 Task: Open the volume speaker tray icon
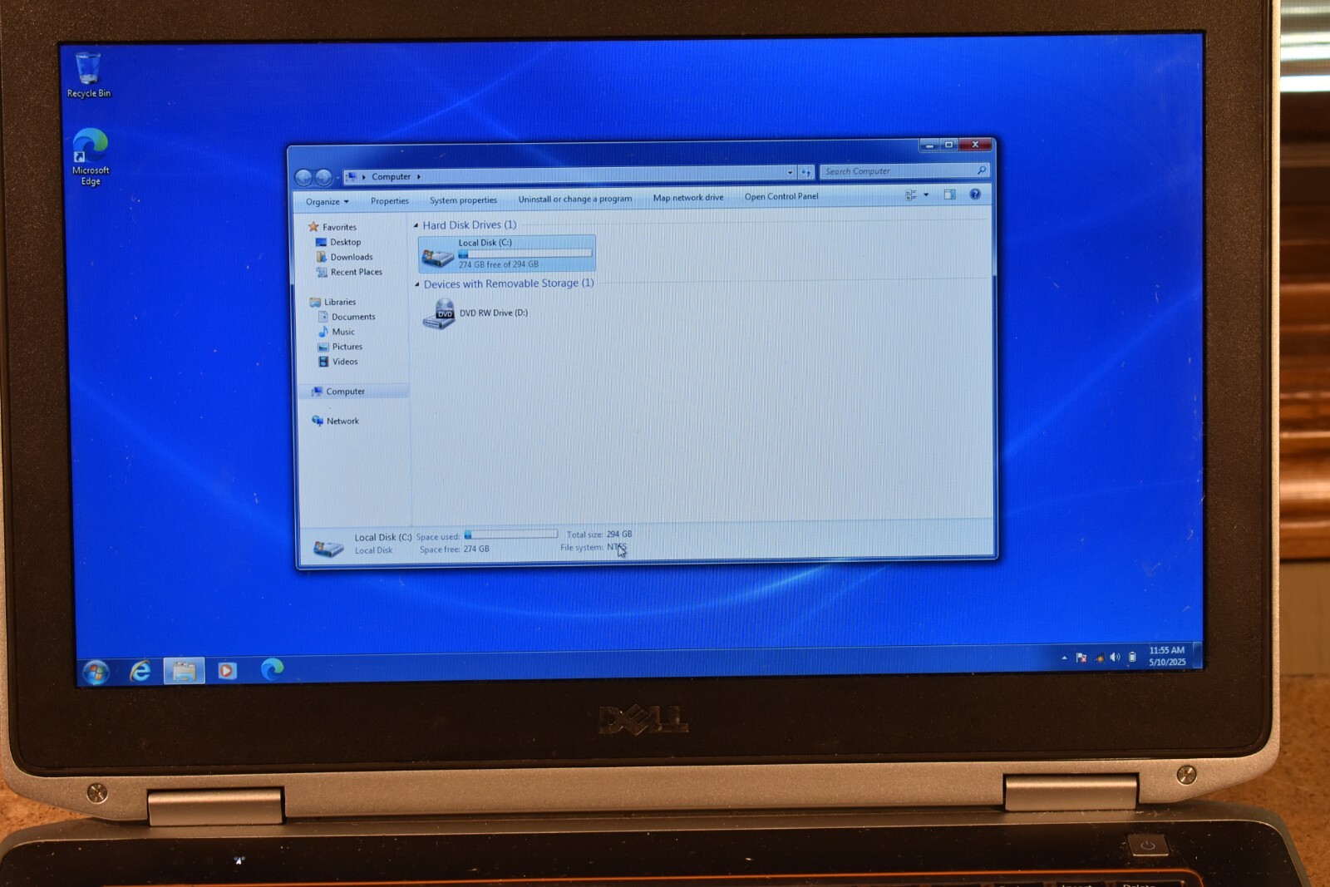(1116, 657)
